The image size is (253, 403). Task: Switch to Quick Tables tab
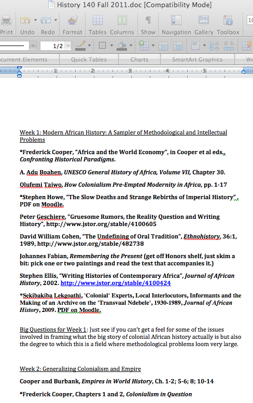coord(89,59)
